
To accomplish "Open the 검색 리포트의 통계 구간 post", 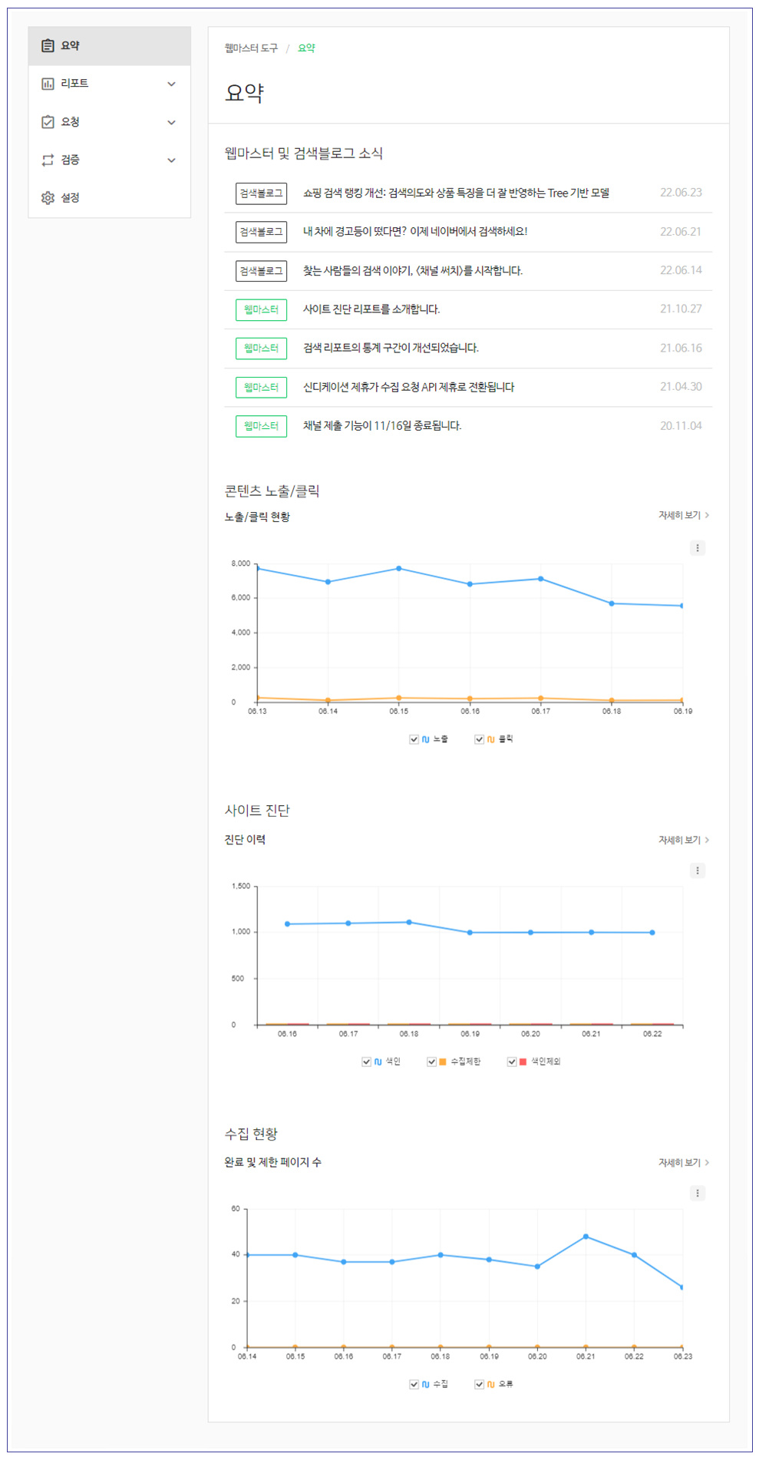I will click(x=391, y=348).
